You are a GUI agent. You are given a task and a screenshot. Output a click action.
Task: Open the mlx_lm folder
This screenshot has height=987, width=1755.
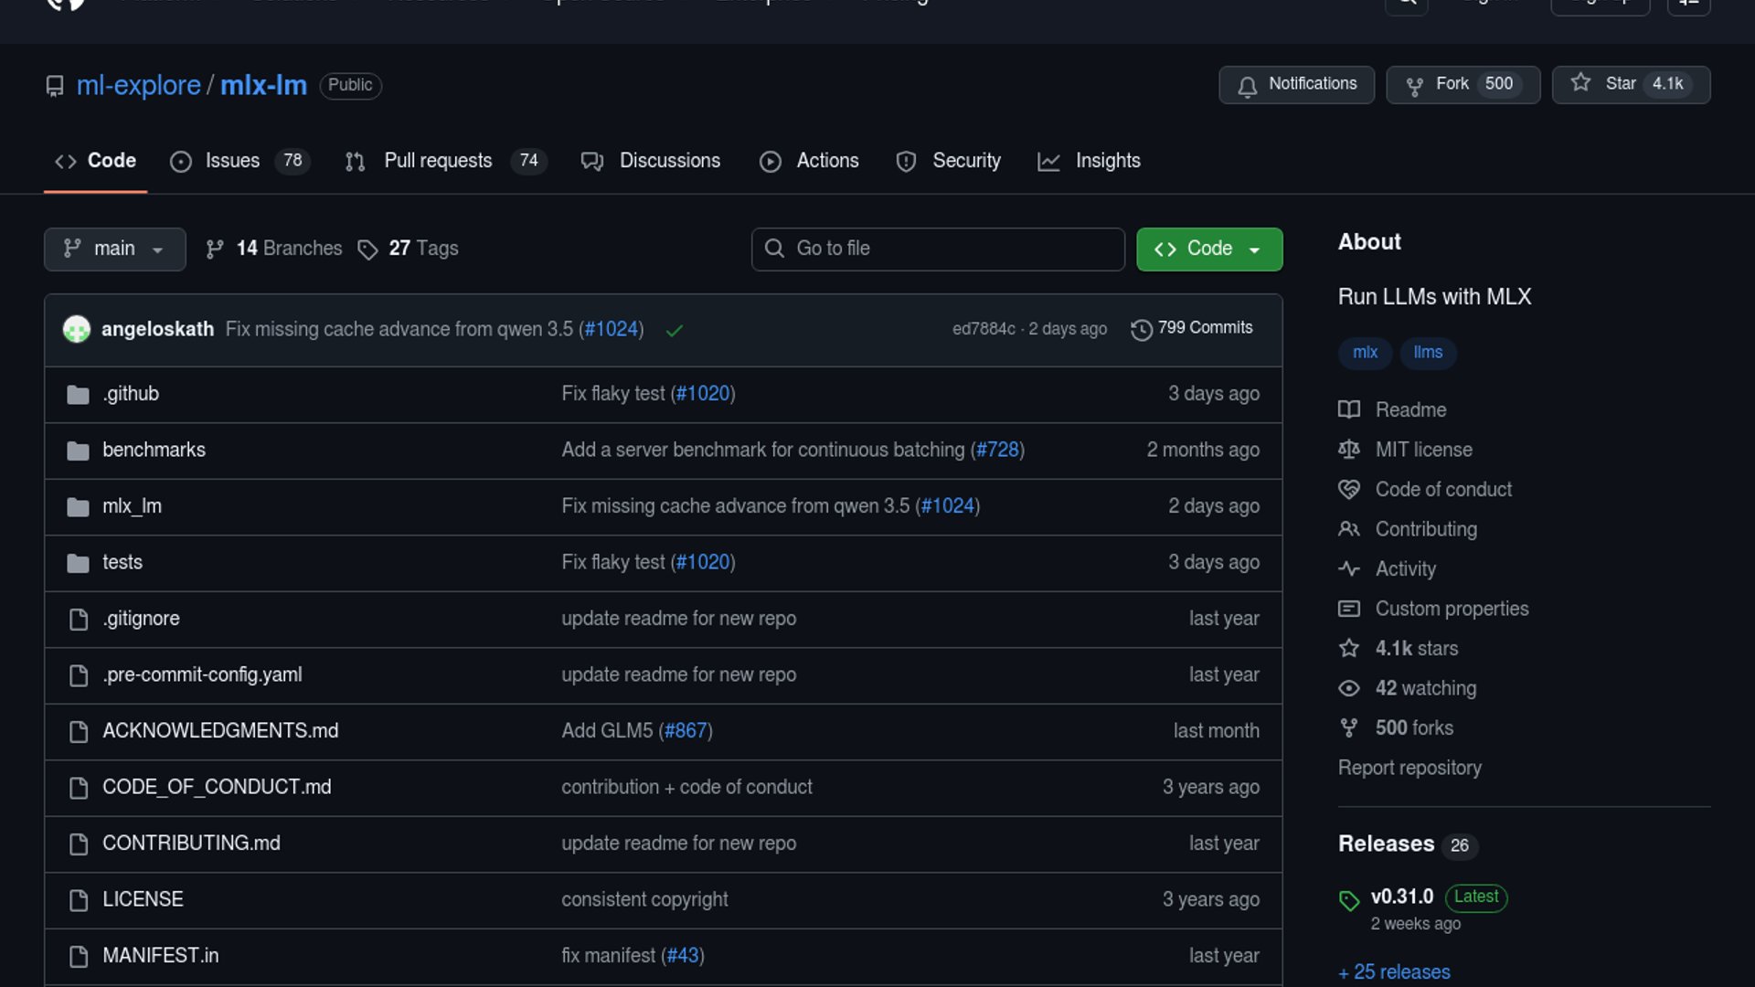(132, 506)
